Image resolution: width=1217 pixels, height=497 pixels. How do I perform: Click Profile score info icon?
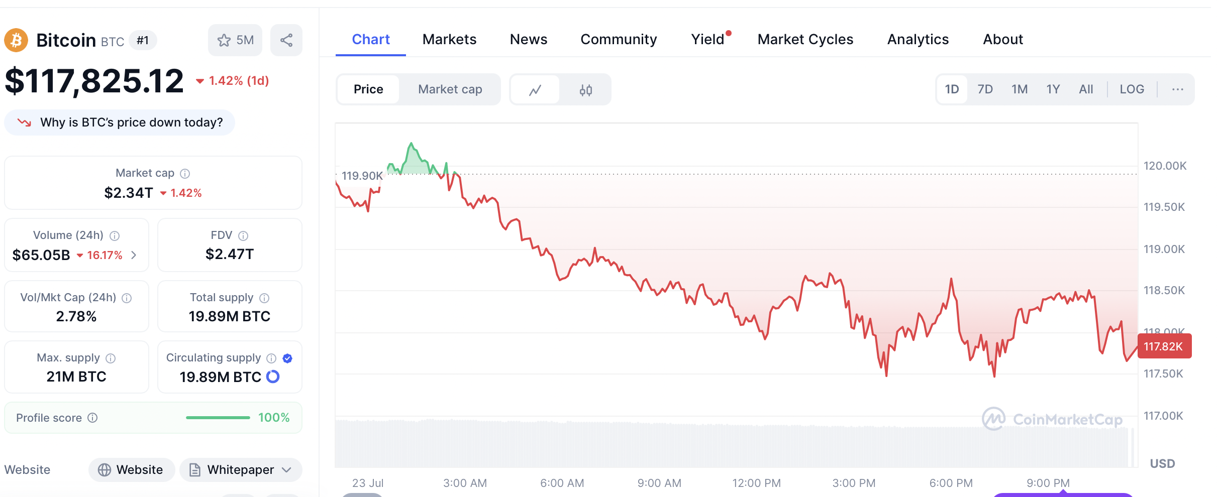(92, 418)
